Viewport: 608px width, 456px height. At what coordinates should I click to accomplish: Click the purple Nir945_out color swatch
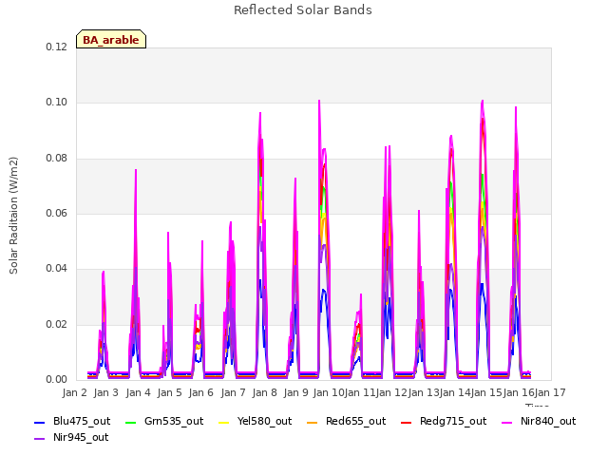[x=40, y=439]
